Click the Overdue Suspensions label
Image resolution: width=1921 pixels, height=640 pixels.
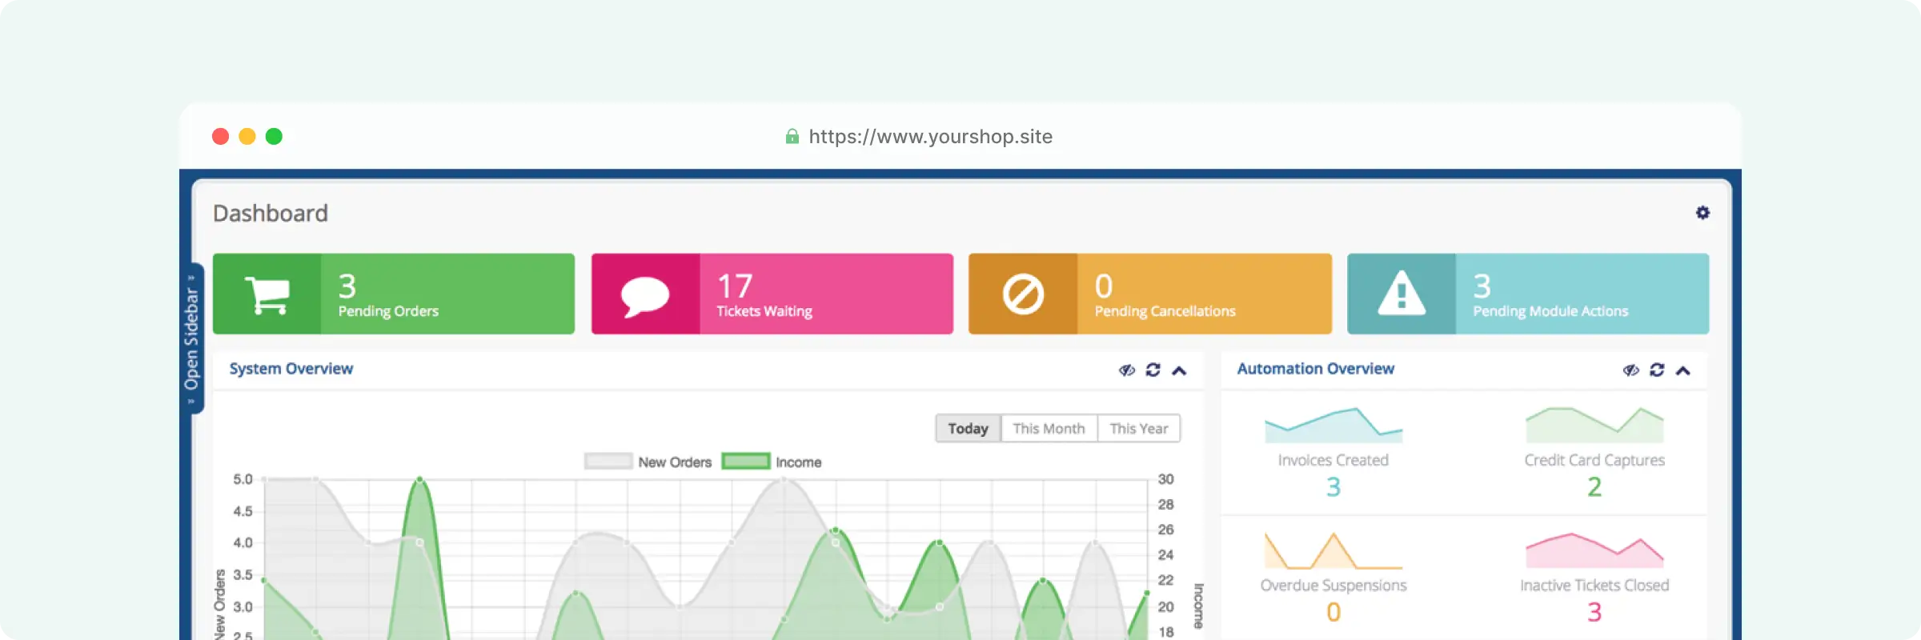click(x=1333, y=586)
